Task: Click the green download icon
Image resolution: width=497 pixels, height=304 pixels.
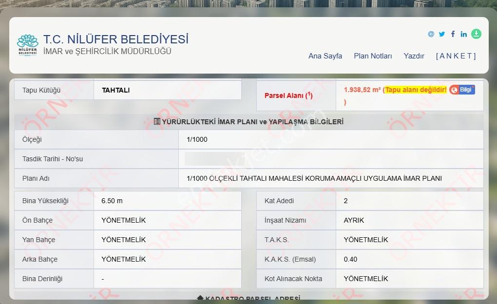Action: point(476,34)
